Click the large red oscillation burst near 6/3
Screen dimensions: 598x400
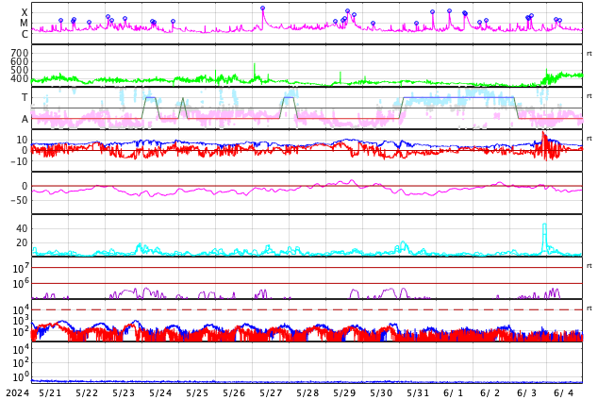coord(547,146)
